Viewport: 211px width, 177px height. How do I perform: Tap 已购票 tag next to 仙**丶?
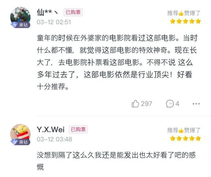[x=73, y=12]
